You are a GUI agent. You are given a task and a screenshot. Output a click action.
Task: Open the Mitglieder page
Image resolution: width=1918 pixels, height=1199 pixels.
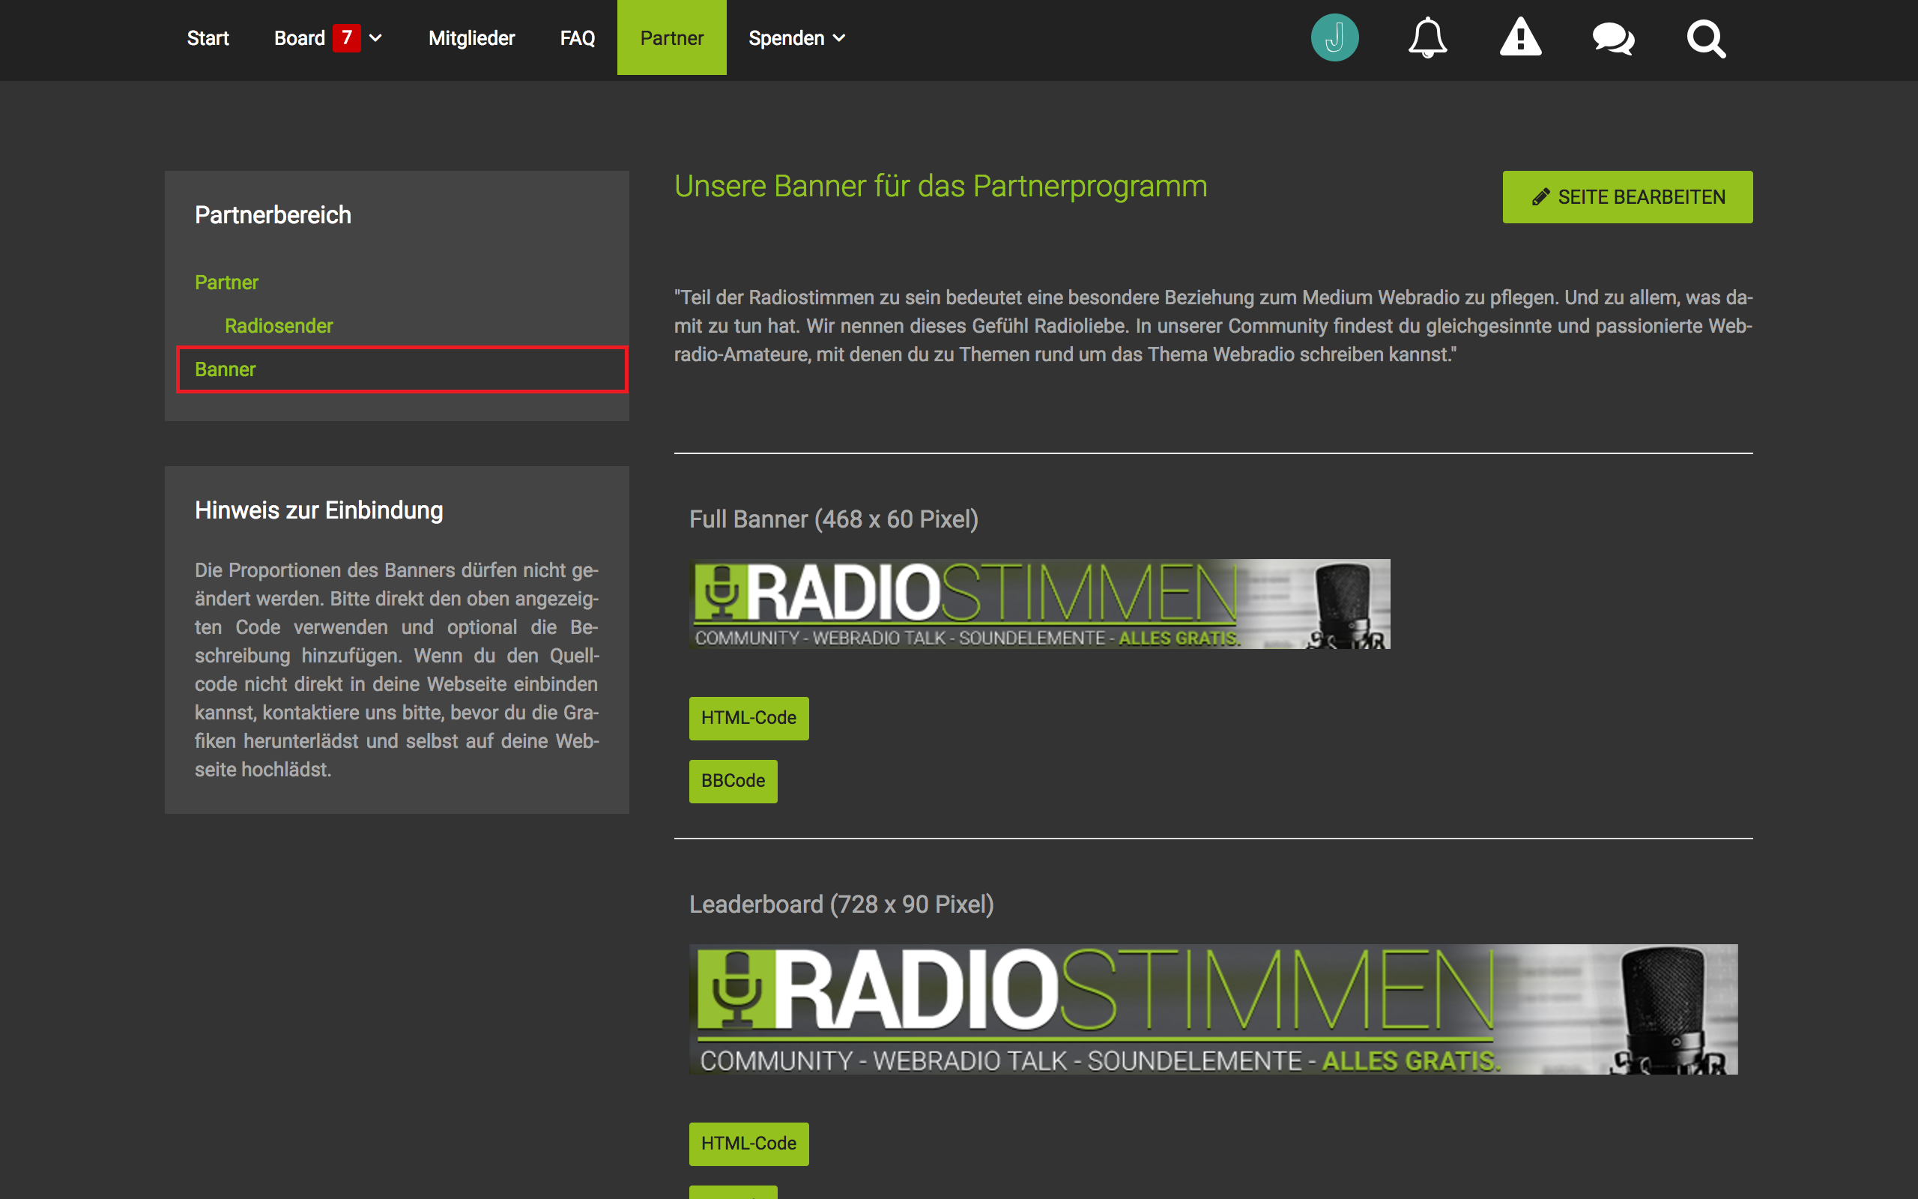(471, 38)
